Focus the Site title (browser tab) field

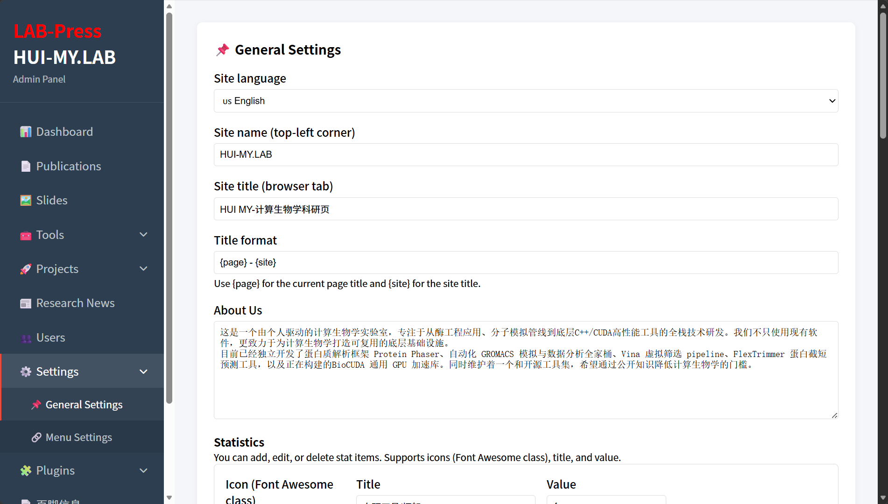[526, 209]
